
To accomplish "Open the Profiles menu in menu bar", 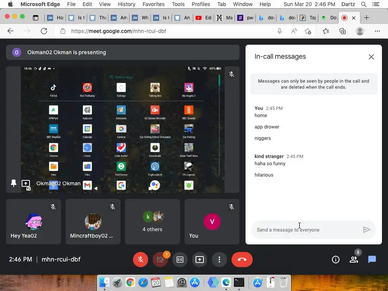I will (x=201, y=4).
